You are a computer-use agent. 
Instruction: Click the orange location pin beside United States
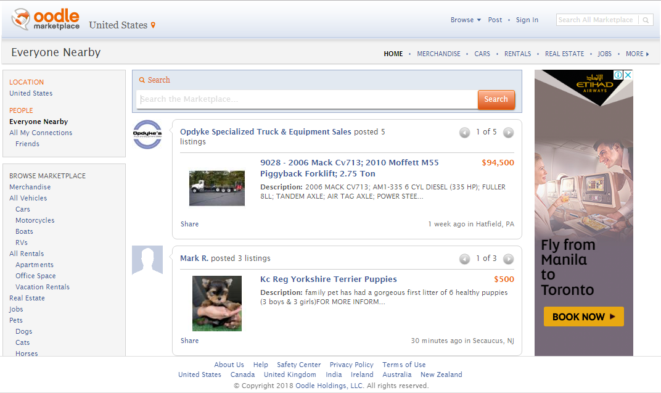tap(153, 25)
